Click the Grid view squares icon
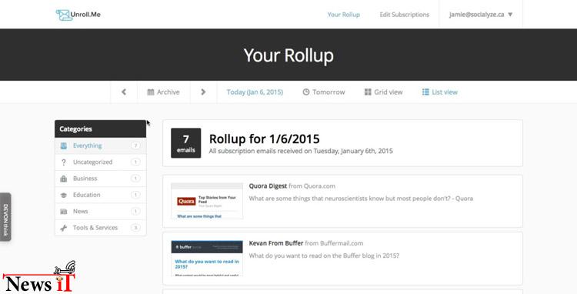This screenshot has width=577, height=294. pyautogui.click(x=368, y=92)
